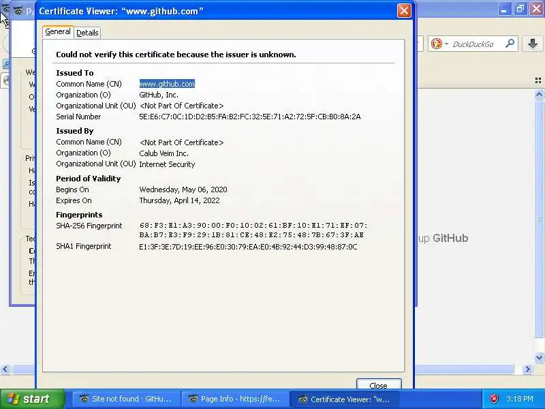Click the second line of SHA-256 fingerprint

click(x=251, y=235)
